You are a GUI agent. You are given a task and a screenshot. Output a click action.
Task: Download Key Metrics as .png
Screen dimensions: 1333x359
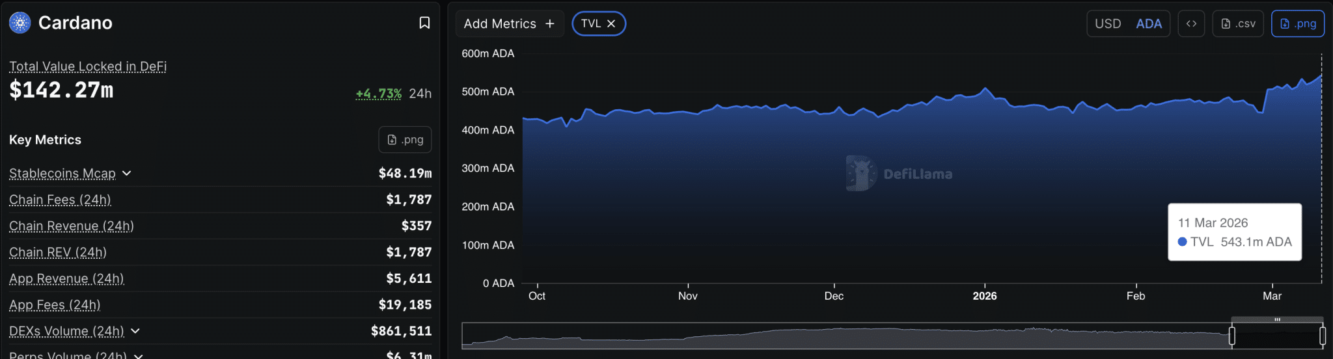click(x=405, y=139)
